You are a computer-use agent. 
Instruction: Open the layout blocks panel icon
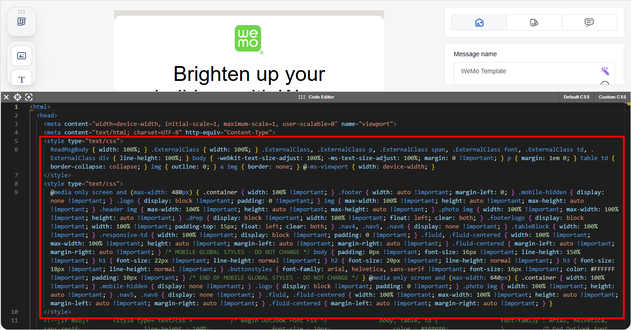click(22, 22)
